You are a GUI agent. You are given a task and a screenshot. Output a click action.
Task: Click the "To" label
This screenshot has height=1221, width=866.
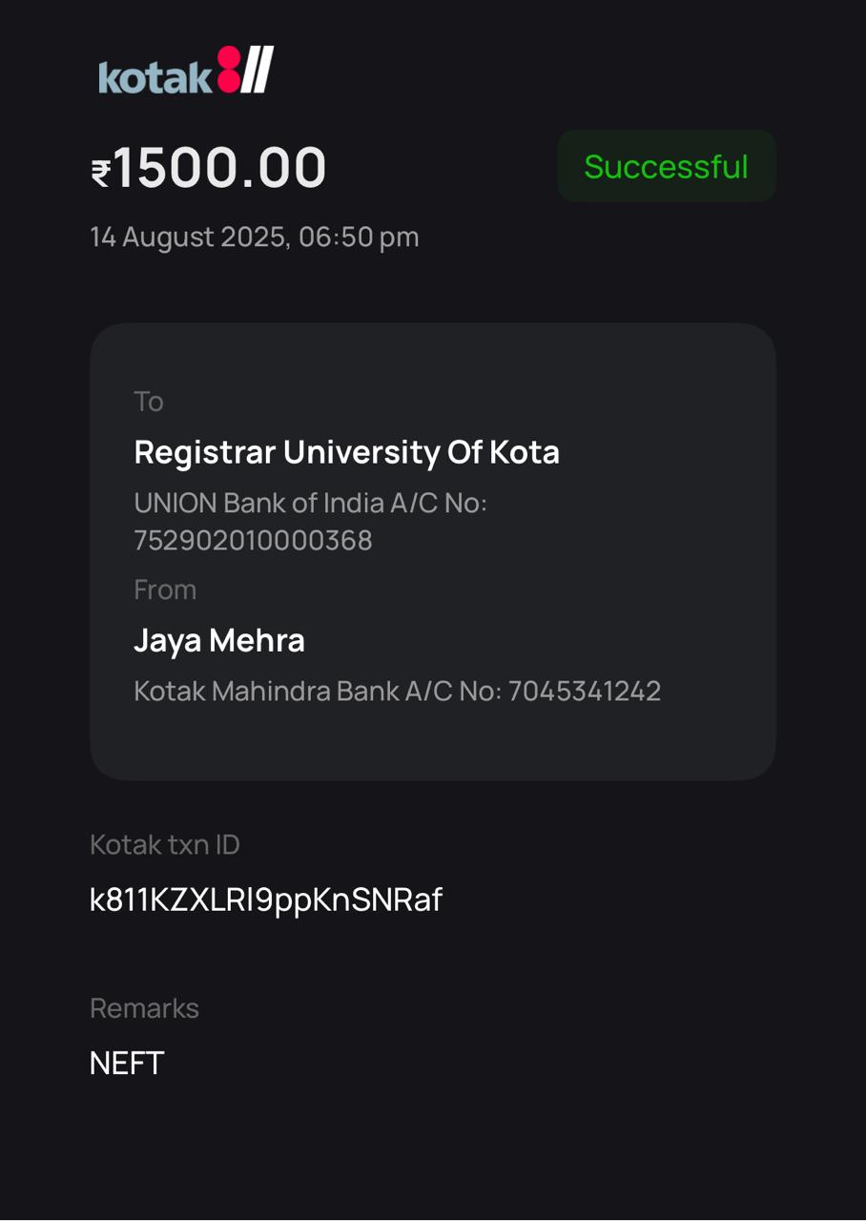pos(149,402)
